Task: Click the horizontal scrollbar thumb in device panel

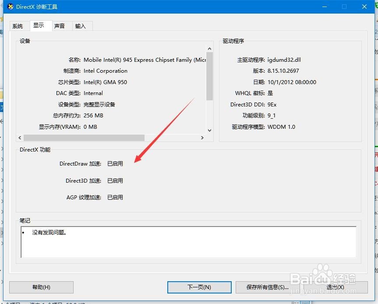Action: pos(84,138)
